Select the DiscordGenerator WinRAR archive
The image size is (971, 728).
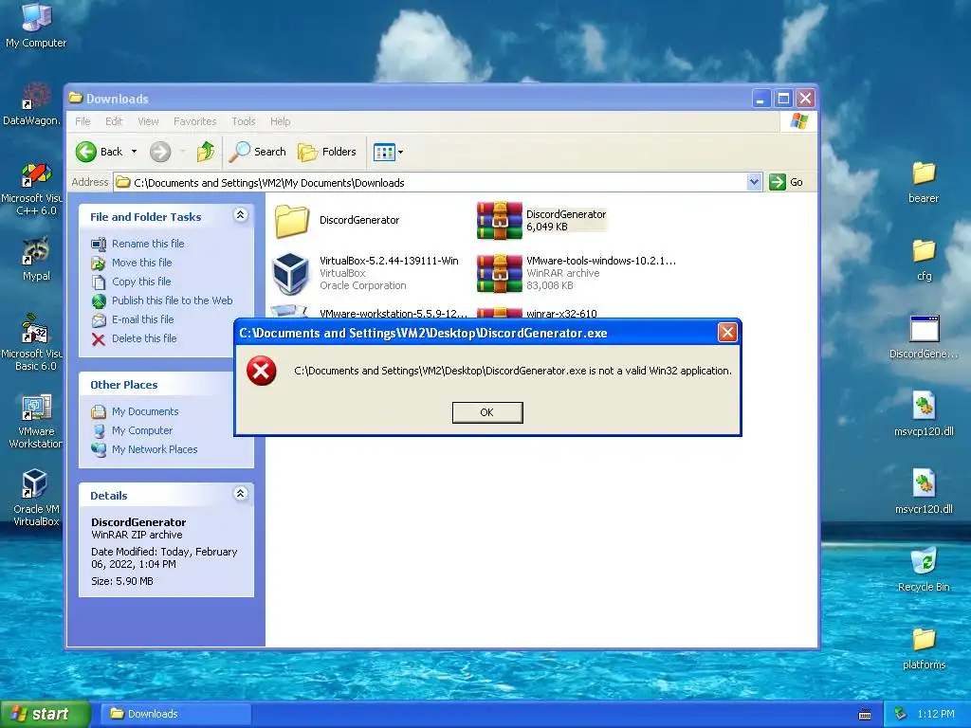[x=541, y=220]
